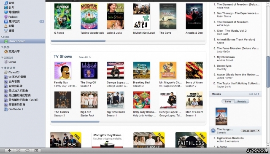Open Big Love $6.99 banner
This screenshot has width=270, height=154.
click(149, 140)
